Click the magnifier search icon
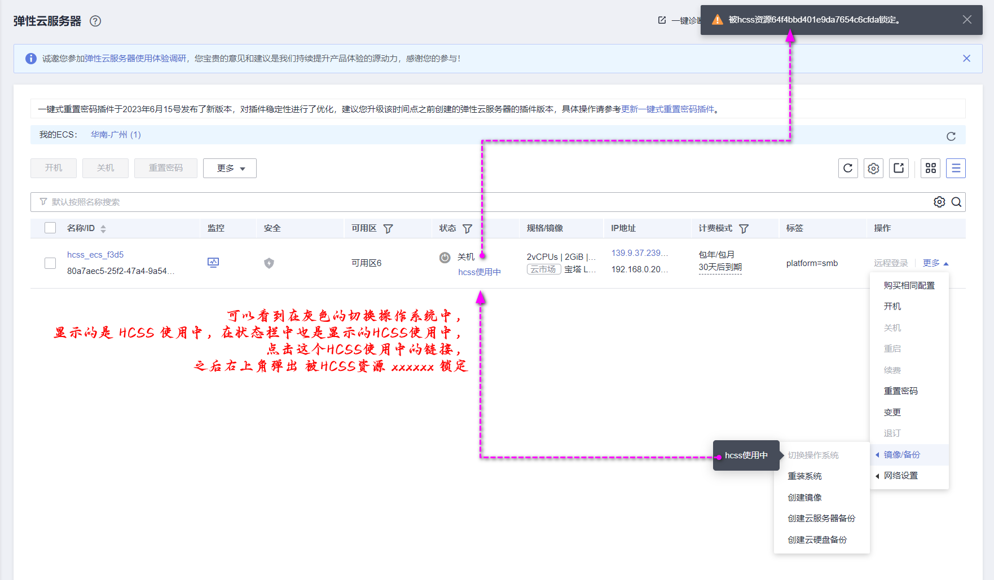 (x=956, y=202)
